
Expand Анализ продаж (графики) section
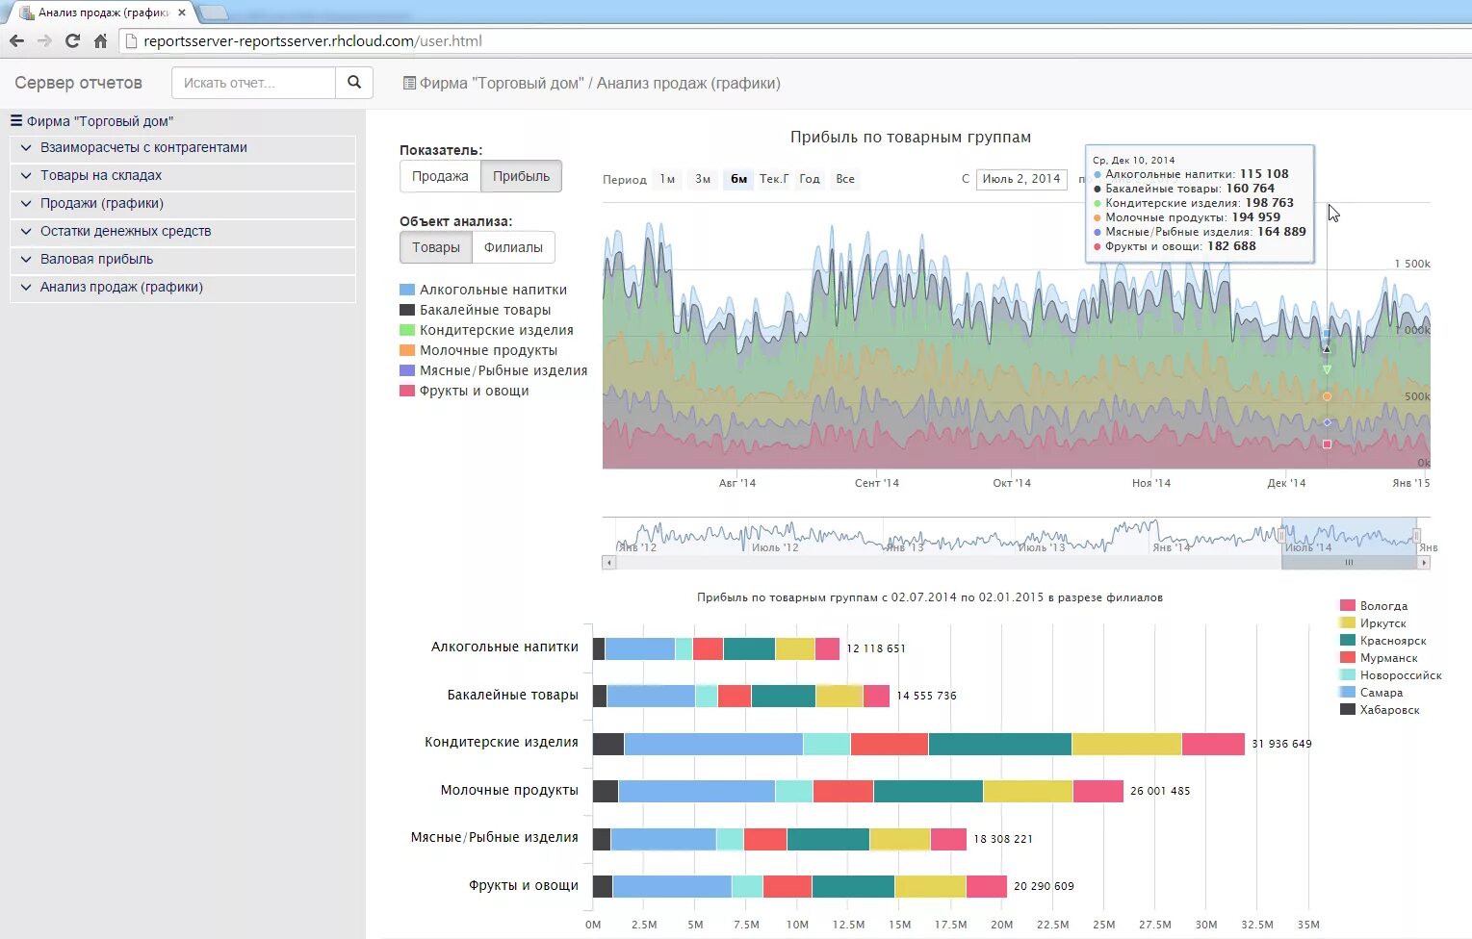tap(183, 288)
